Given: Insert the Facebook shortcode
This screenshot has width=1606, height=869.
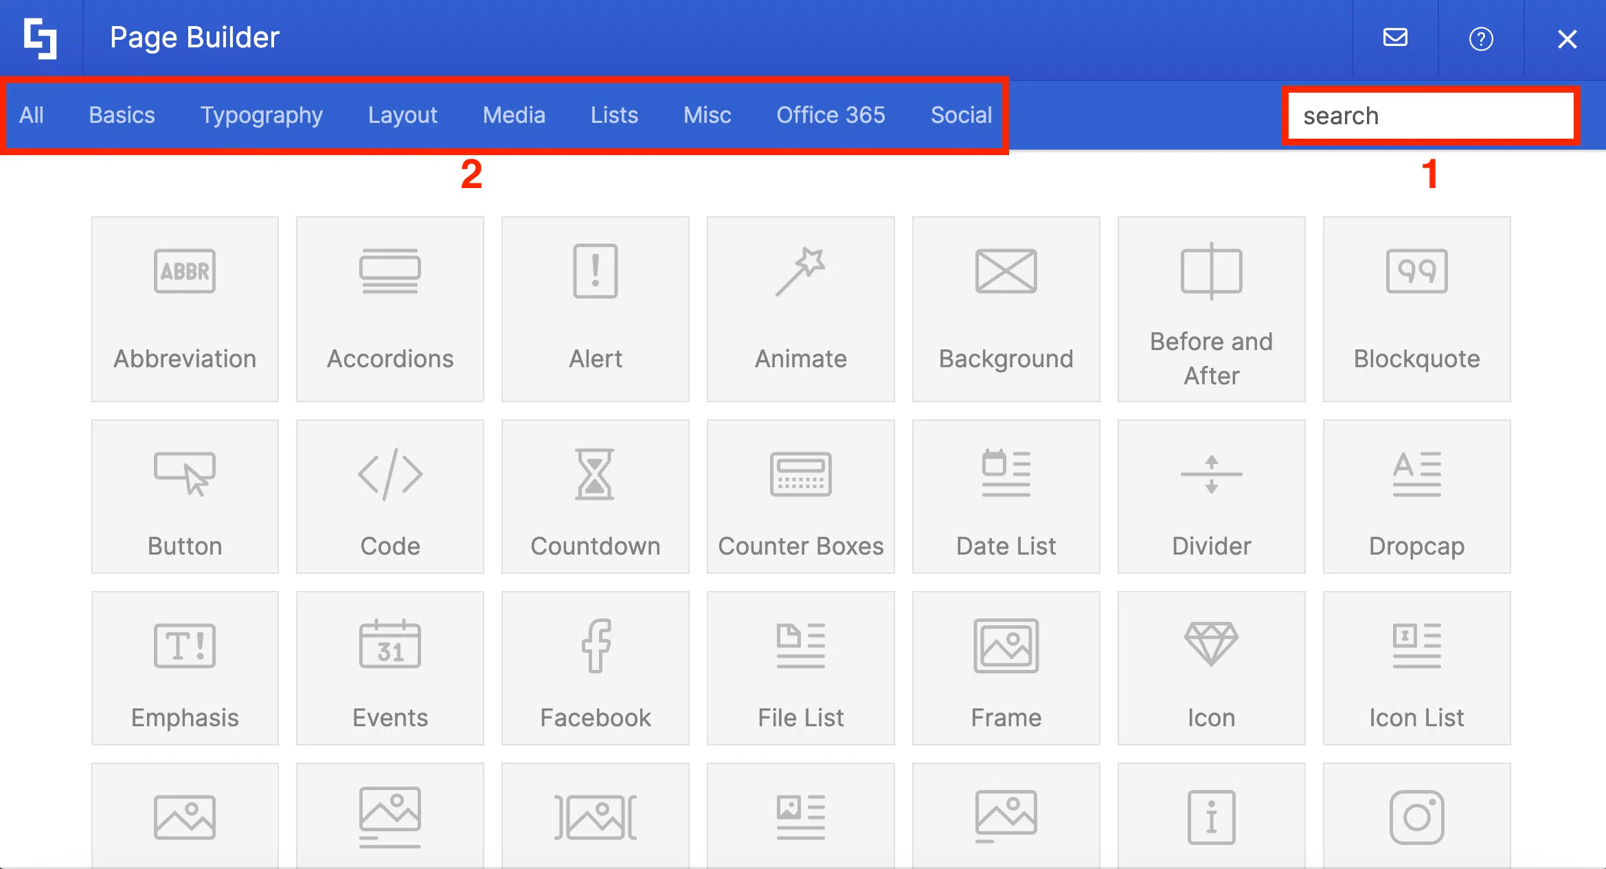Looking at the screenshot, I should 596,668.
